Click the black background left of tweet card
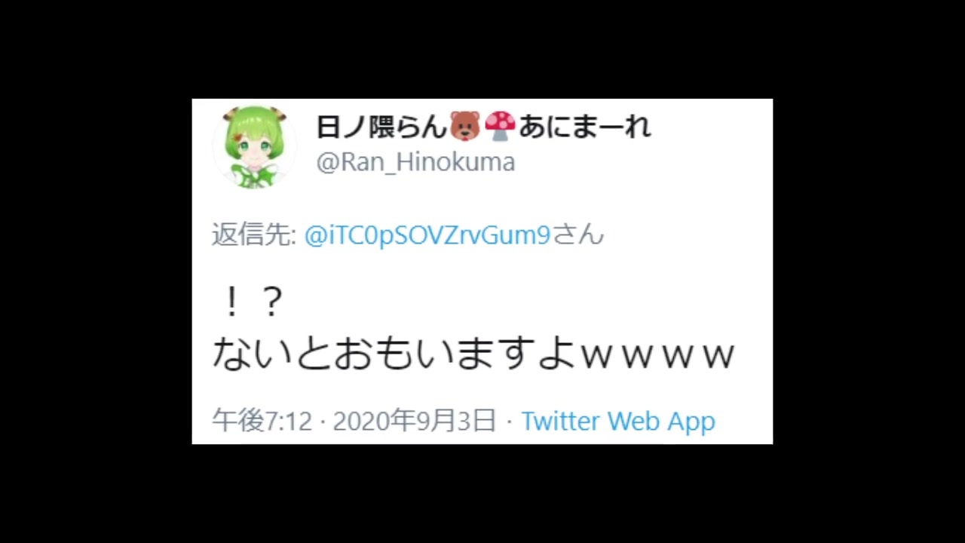 tap(96, 271)
